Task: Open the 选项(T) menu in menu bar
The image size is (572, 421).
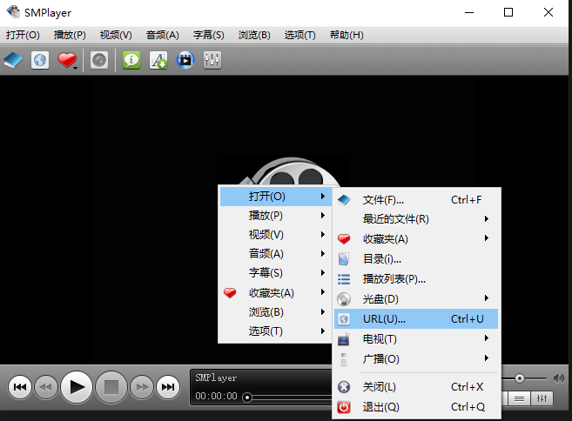Action: point(299,35)
